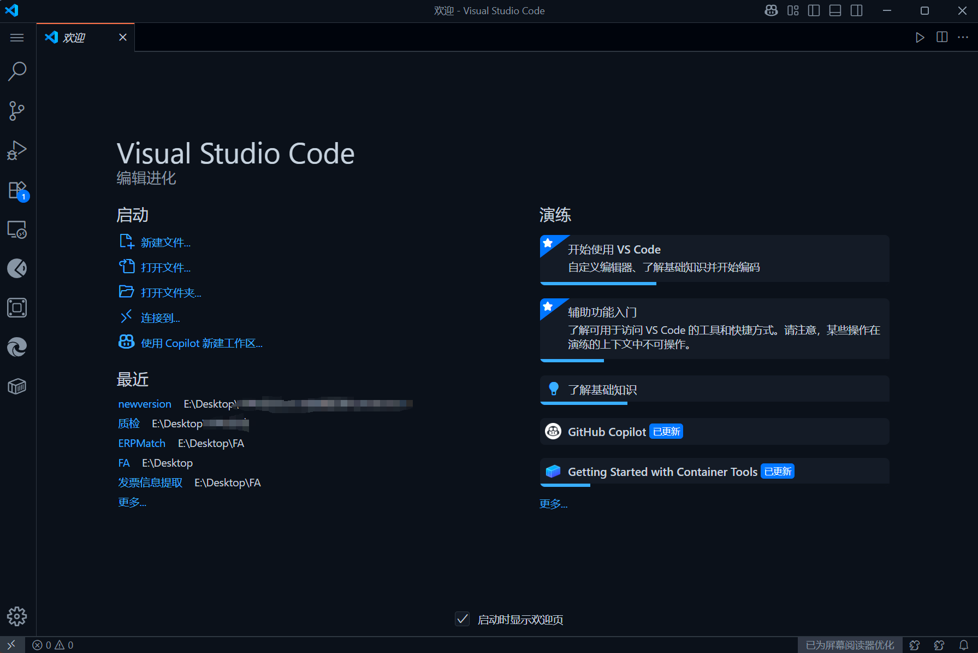This screenshot has width=978, height=653.
Task: Open the Source Control view
Action: coord(17,111)
